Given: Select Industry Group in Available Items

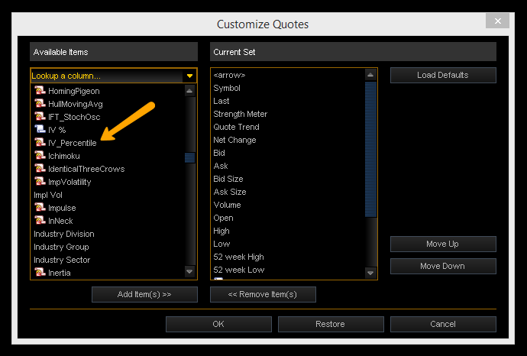Looking at the screenshot, I should tap(61, 247).
